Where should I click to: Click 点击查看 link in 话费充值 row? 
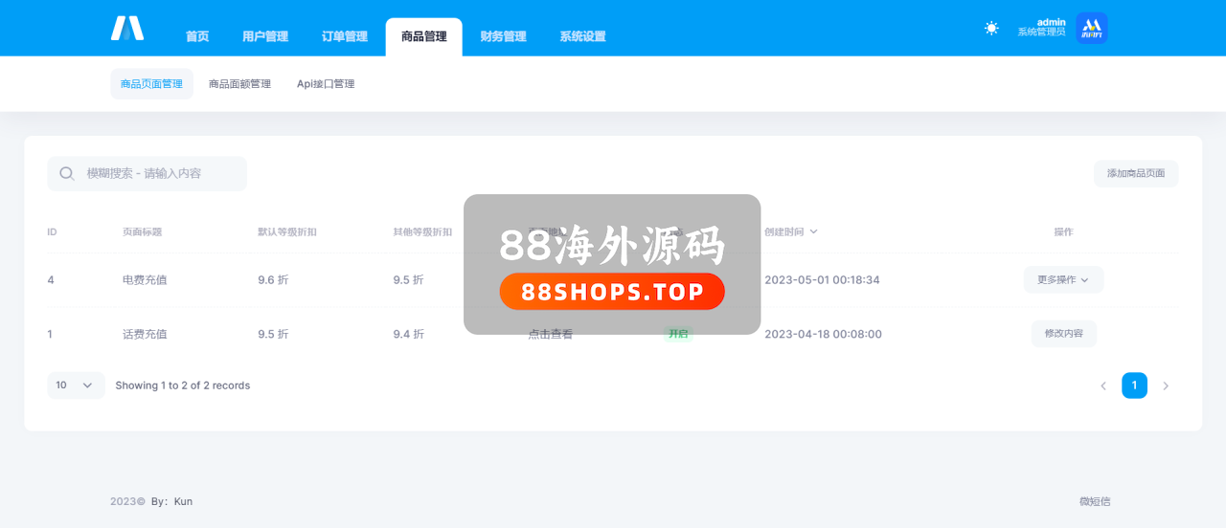[551, 335]
